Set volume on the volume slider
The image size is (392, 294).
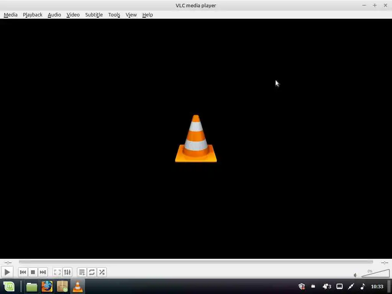coord(376,273)
